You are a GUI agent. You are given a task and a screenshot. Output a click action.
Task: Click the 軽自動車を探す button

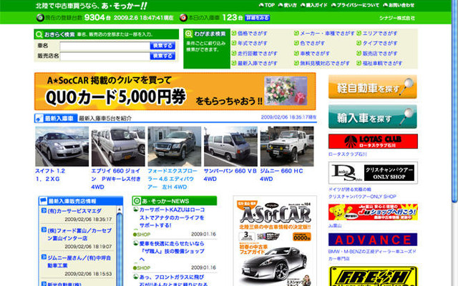373,87
